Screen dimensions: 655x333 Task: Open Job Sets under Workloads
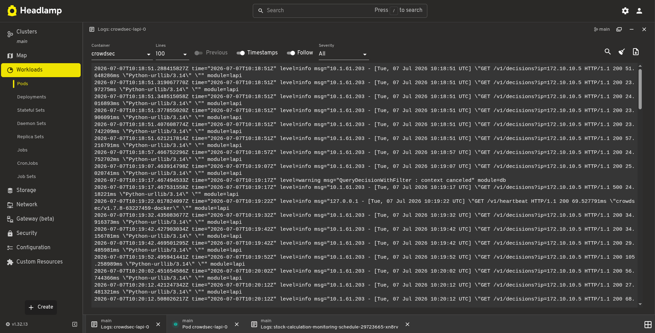[x=27, y=177]
